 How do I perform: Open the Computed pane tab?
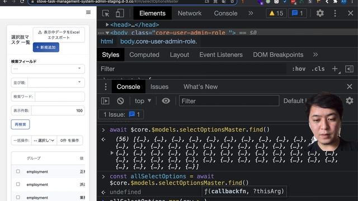tap(144, 55)
